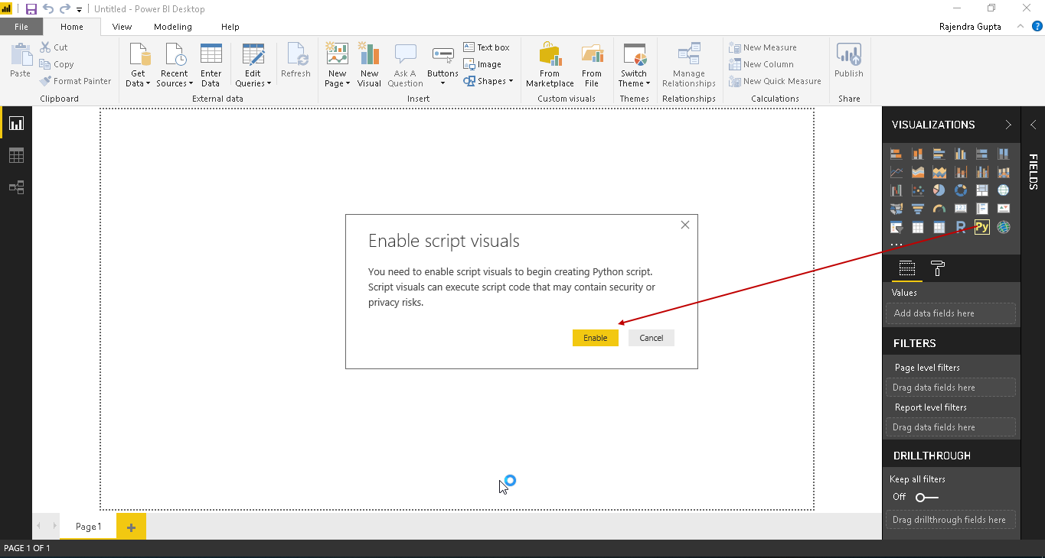Click the Add data fields here well

tap(951, 313)
